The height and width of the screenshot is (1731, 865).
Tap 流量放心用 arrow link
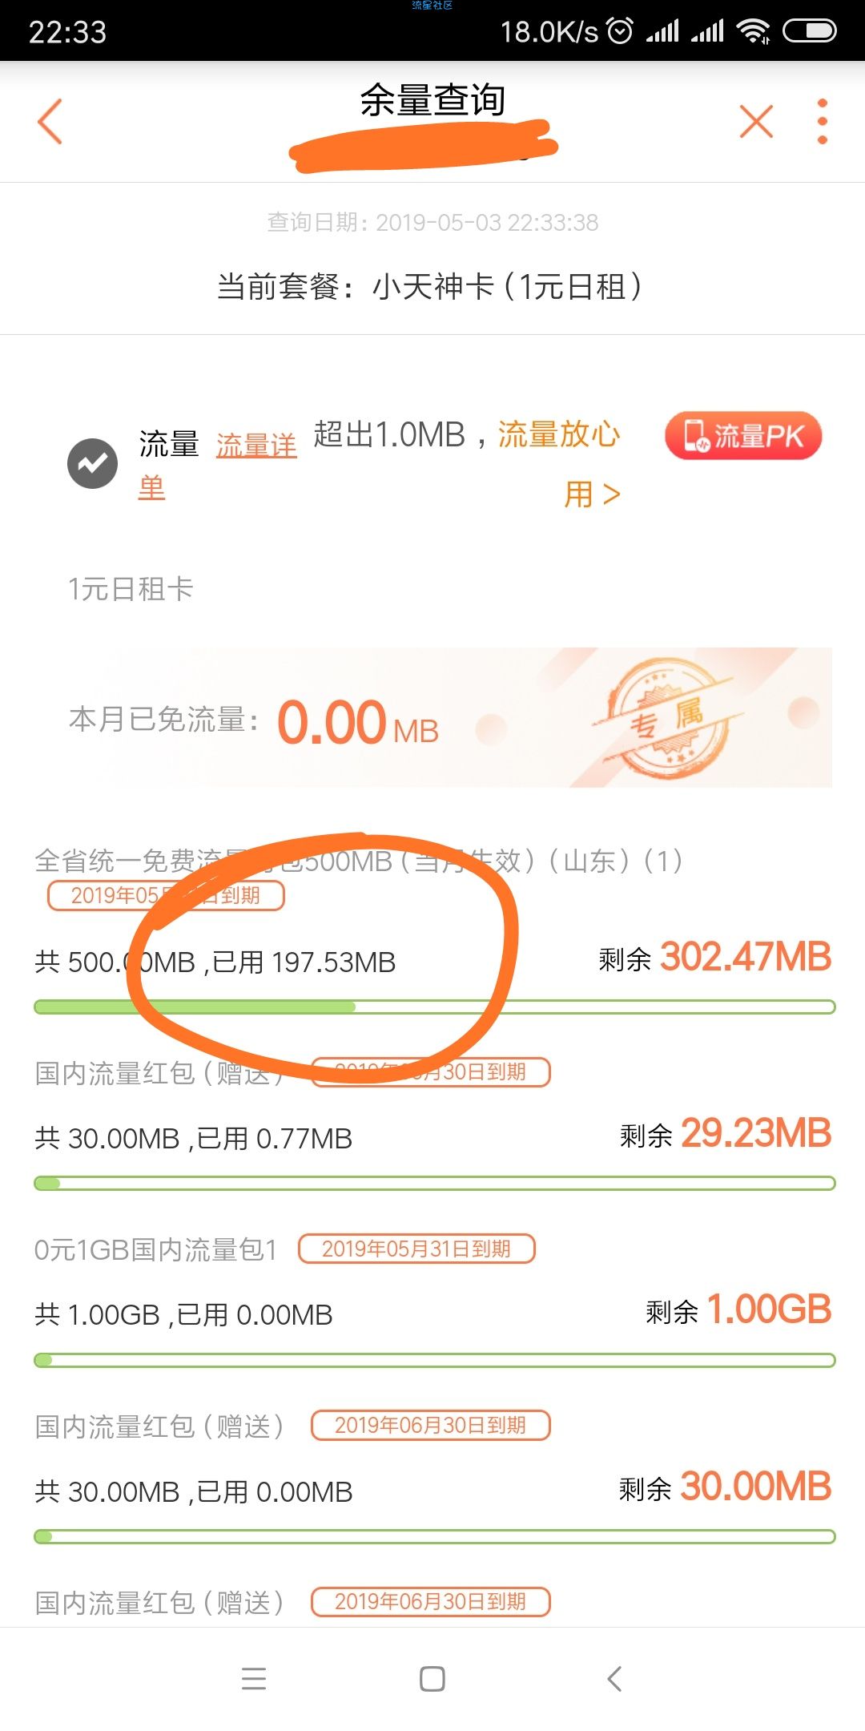coord(560,464)
